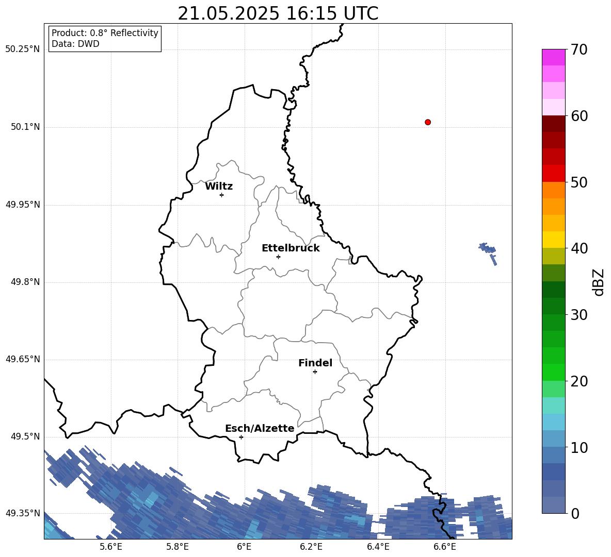Click the 6.2°E longitude label
Screen dimensions: 611x557
[311, 547]
